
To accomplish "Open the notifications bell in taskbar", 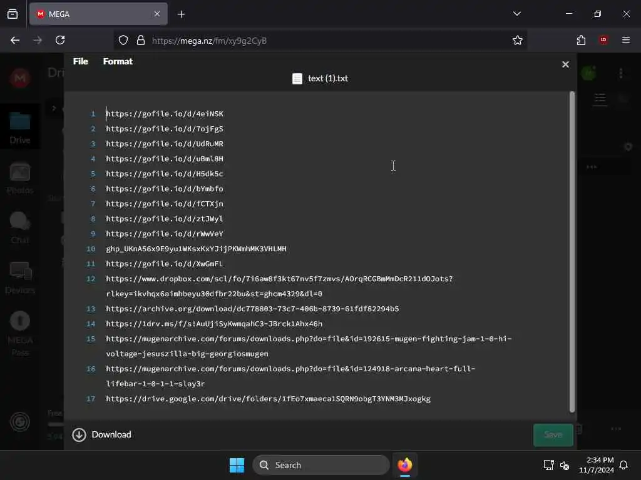I will point(623,465).
